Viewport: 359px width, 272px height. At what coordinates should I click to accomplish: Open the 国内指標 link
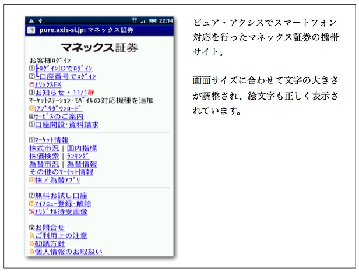(82, 148)
